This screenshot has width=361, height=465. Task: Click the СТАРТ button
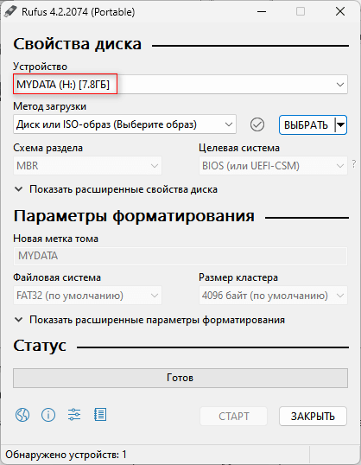point(233,417)
